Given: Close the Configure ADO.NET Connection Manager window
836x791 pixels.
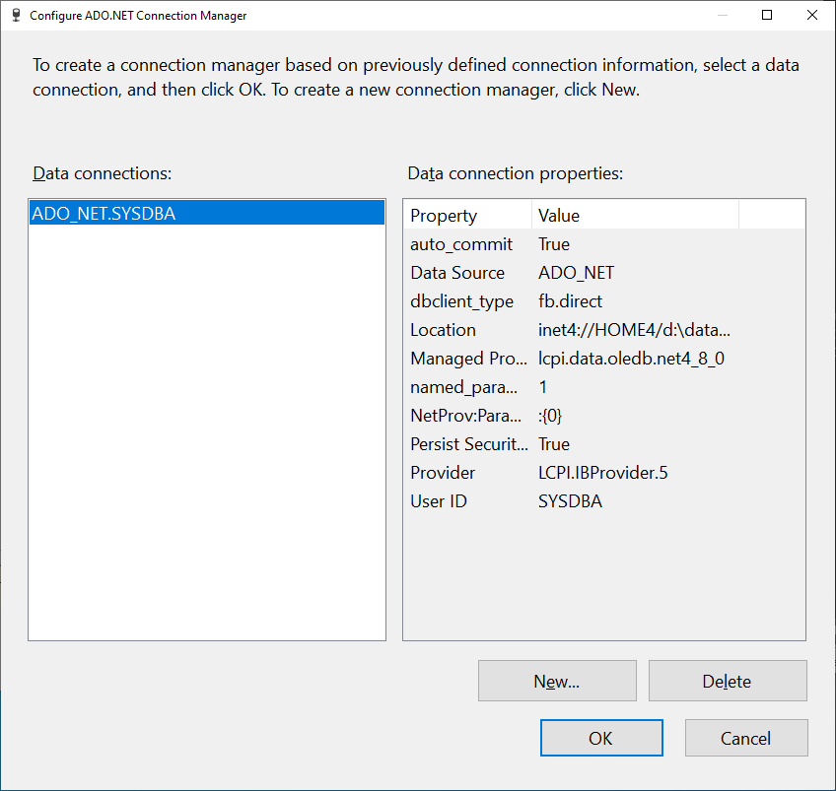Looking at the screenshot, I should [x=812, y=15].
